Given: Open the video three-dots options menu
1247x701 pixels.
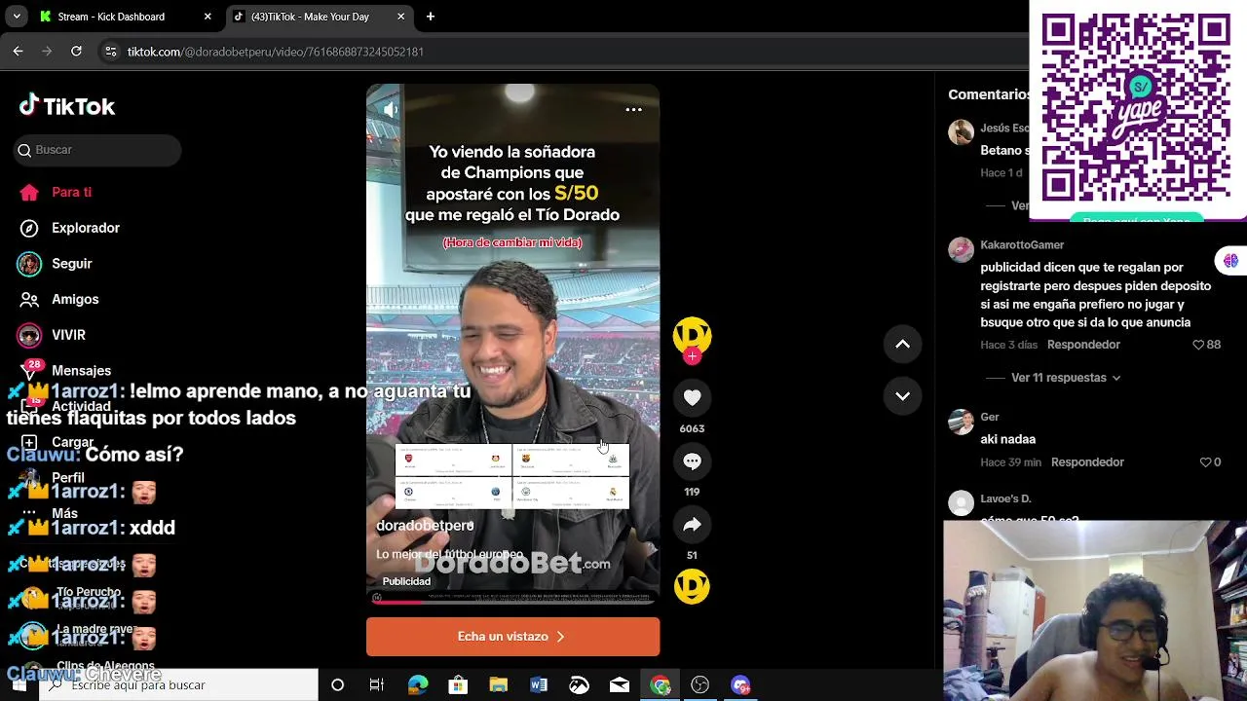Looking at the screenshot, I should click(633, 110).
